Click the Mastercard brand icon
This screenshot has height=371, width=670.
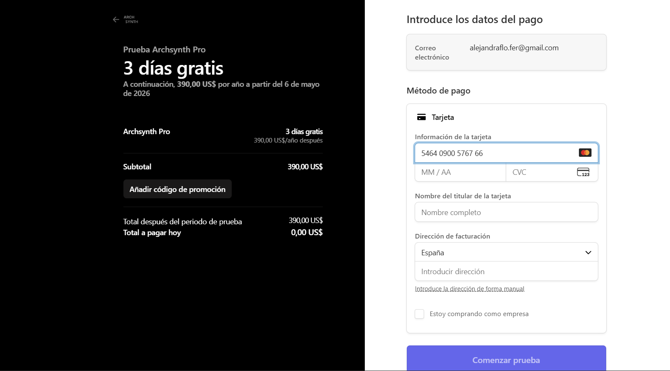click(585, 153)
